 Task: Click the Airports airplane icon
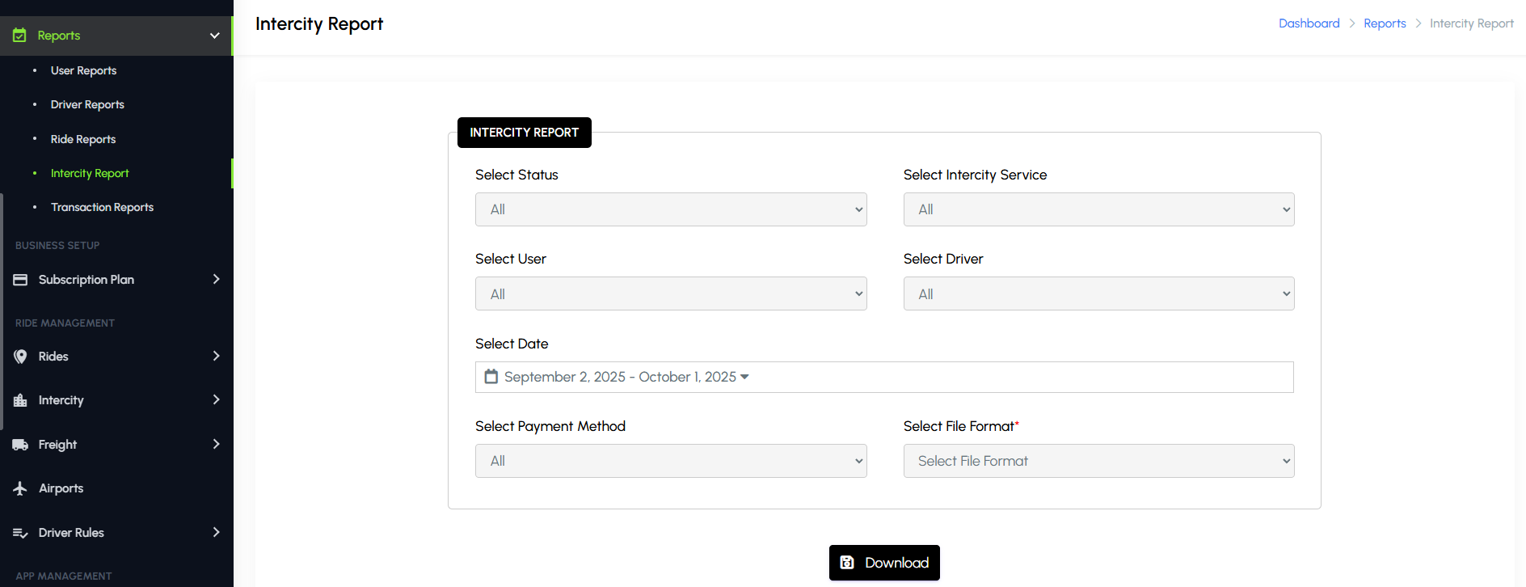tap(20, 488)
